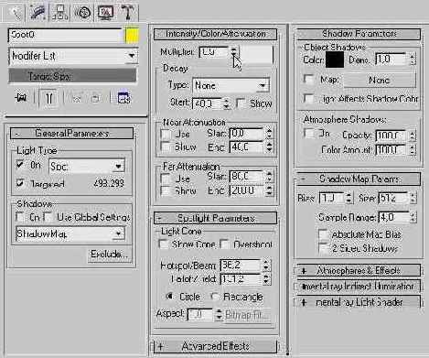429x358 pixels.
Task: Select the Rectangle cone shape radio
Action: 215,297
